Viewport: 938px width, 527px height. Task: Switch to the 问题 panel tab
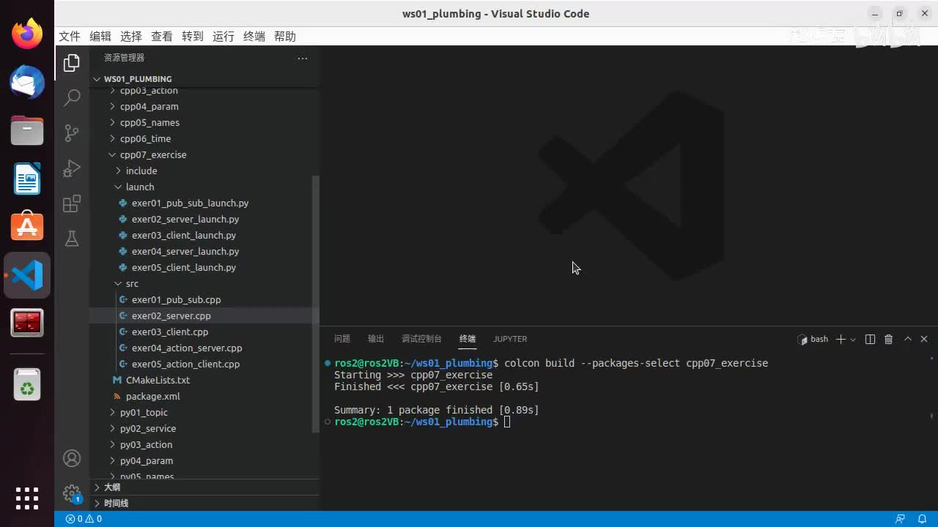[x=342, y=339]
